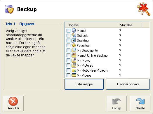Check the Mamut Online Backup checkbox
The width and height of the screenshot is (153, 114).
coord(68,55)
